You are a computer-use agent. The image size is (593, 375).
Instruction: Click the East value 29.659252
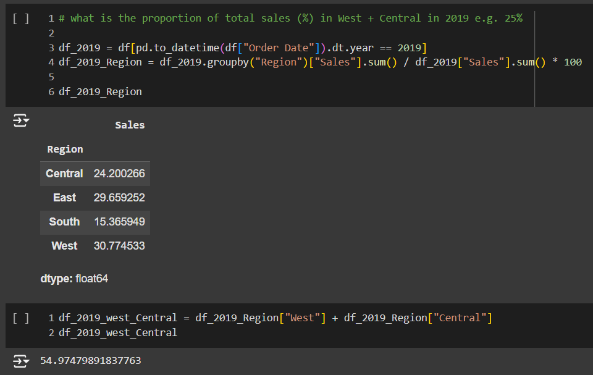click(119, 198)
